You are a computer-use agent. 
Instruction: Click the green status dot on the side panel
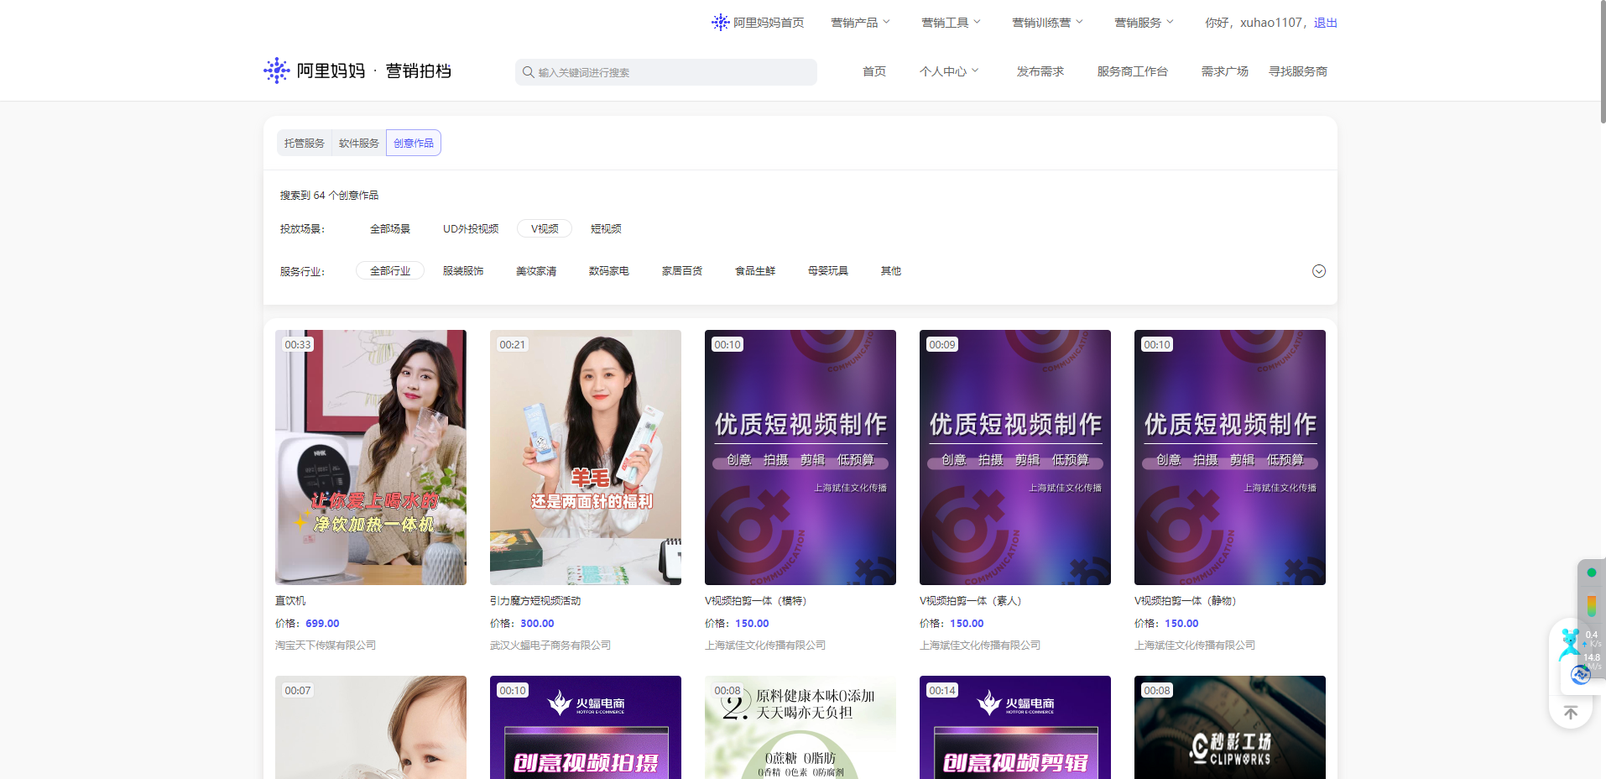coord(1591,572)
